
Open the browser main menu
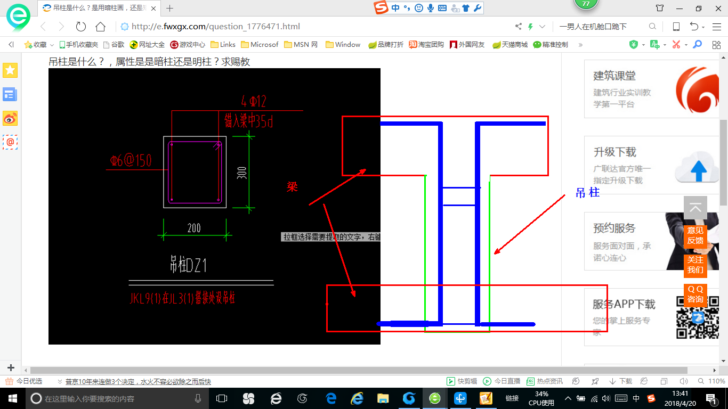(716, 27)
